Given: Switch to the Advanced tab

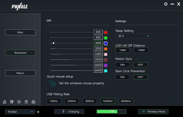Looking at the screenshot, I should point(20,53).
